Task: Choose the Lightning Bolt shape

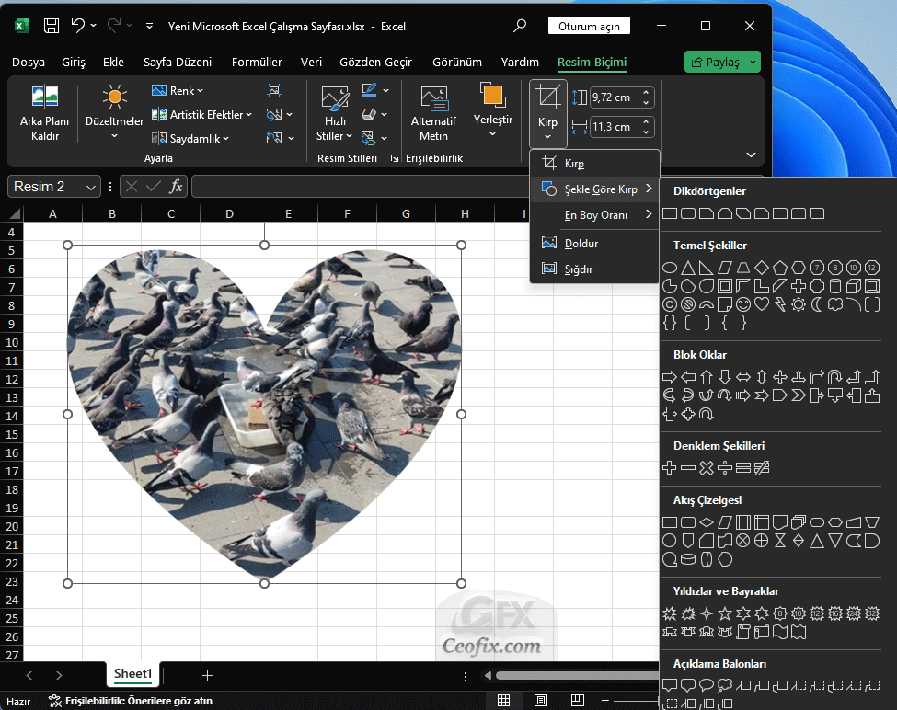Action: click(780, 304)
